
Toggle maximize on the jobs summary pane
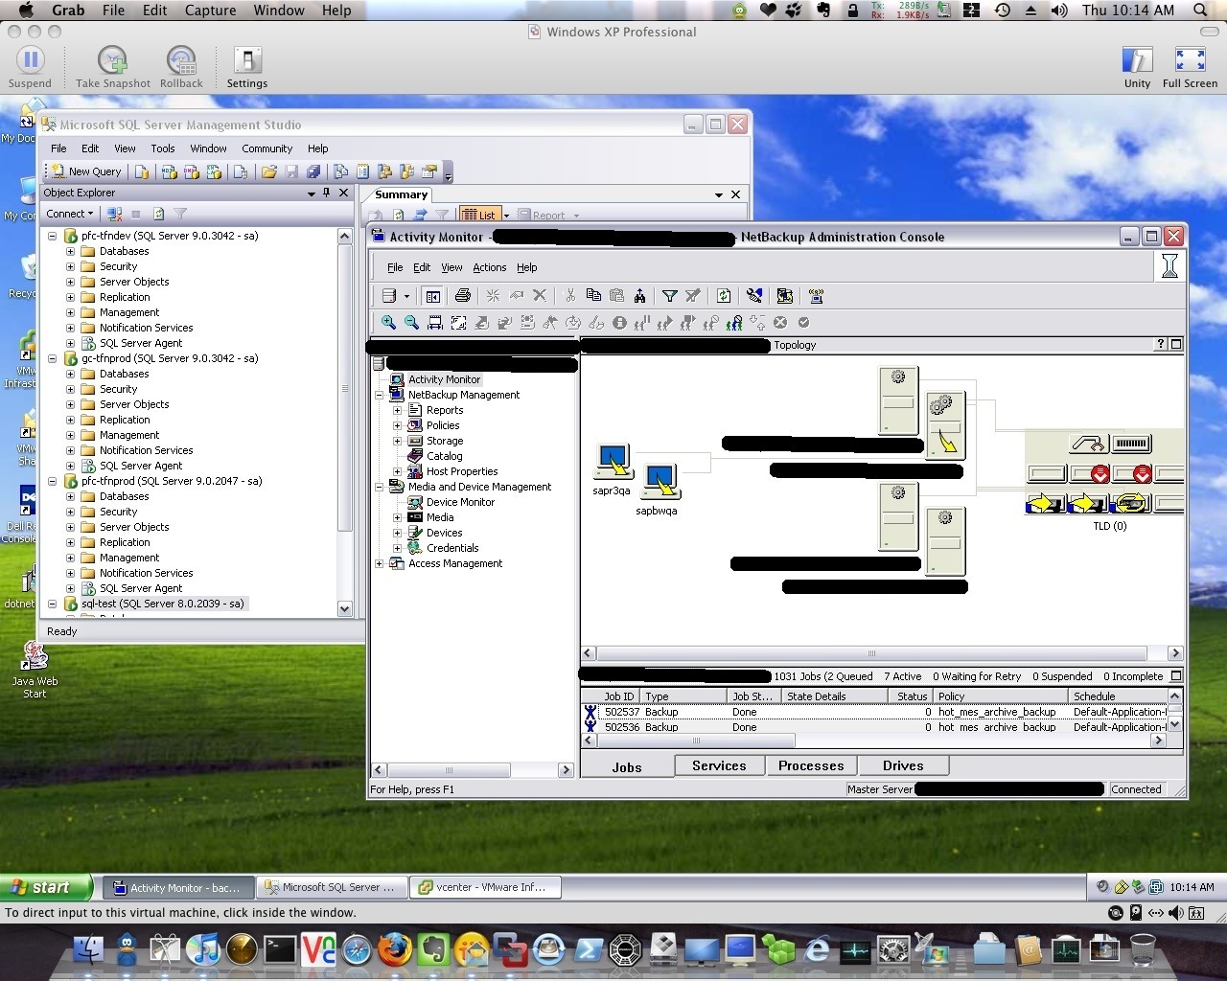tap(1176, 676)
